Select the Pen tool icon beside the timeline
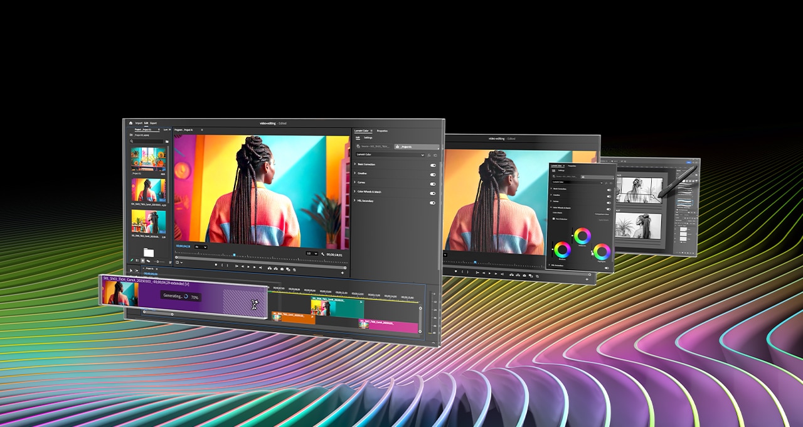The image size is (803, 427). pos(132,261)
